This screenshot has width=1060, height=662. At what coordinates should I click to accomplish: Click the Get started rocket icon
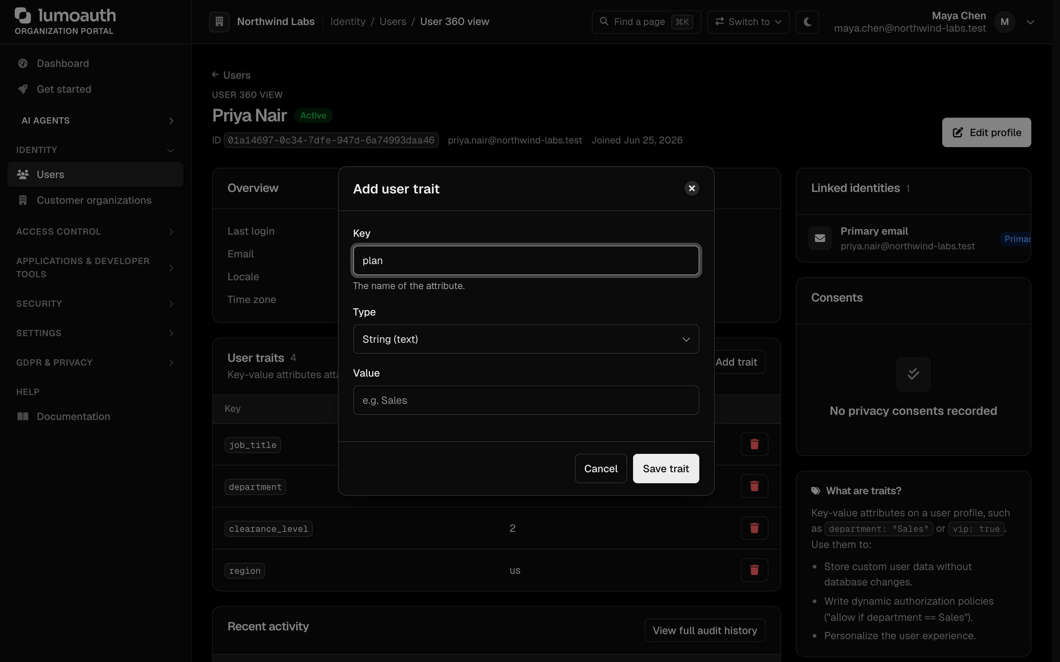point(23,89)
